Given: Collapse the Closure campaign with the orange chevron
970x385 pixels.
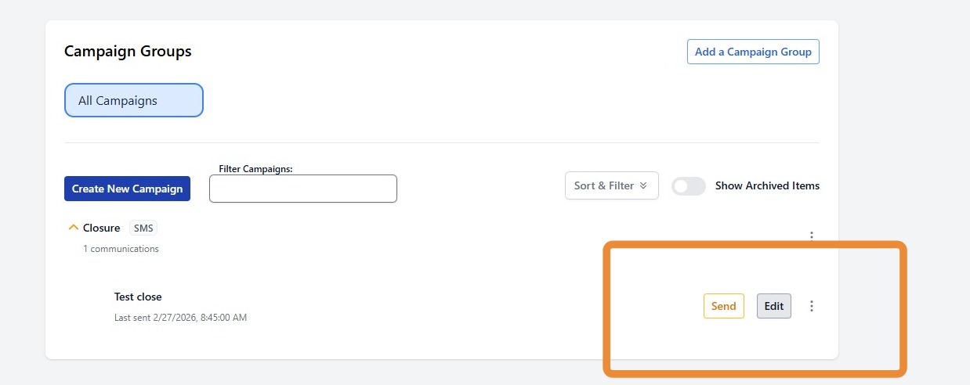Looking at the screenshot, I should point(74,228).
